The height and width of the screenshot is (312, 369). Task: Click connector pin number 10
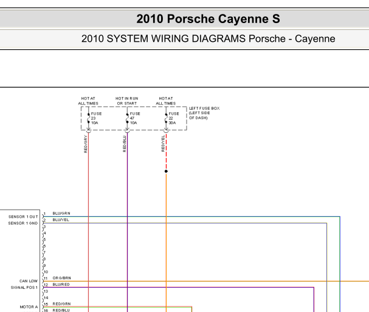click(46, 272)
